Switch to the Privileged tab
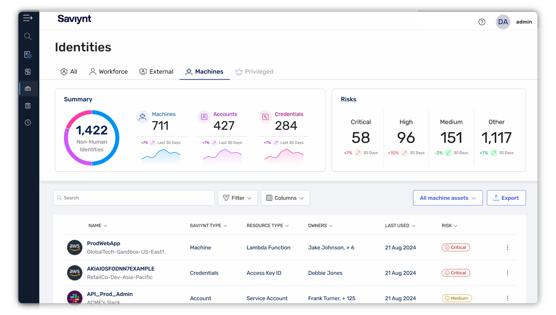This screenshot has width=556, height=315. (254, 72)
